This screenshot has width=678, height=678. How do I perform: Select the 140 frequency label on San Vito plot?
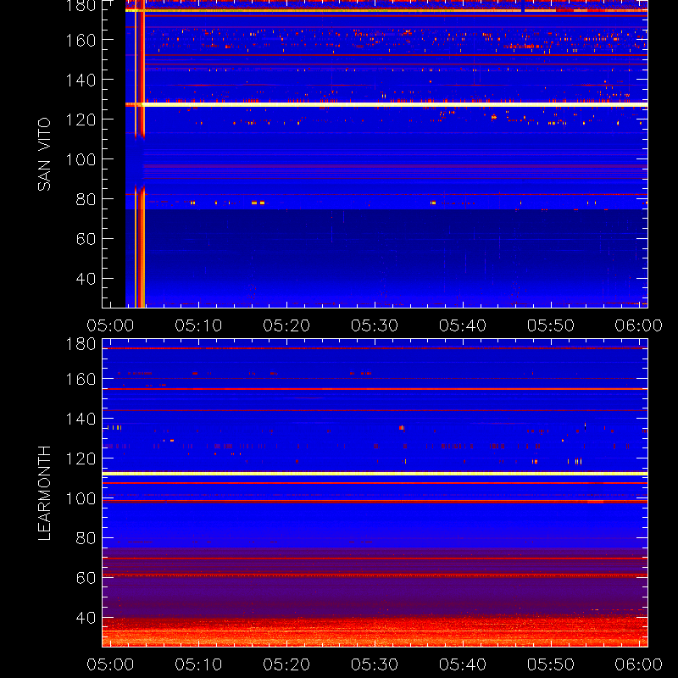point(81,80)
